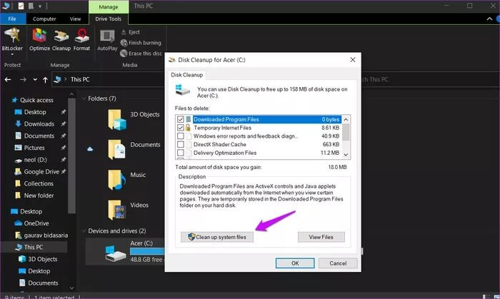Click the files list scroll-up arrow
The width and height of the screenshot is (500, 299).
[x=346, y=119]
